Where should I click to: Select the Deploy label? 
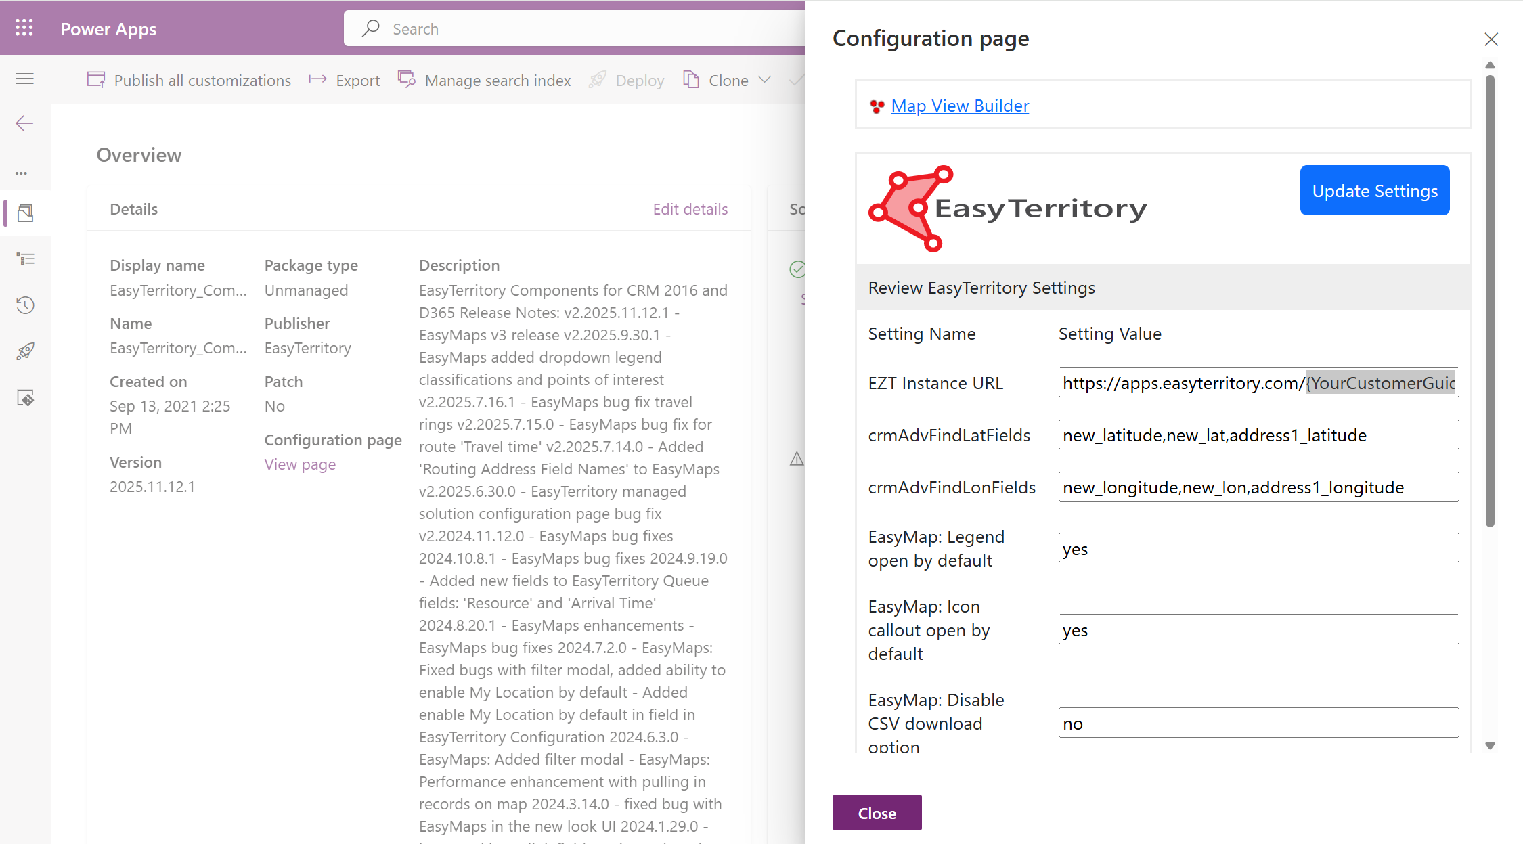coord(640,81)
